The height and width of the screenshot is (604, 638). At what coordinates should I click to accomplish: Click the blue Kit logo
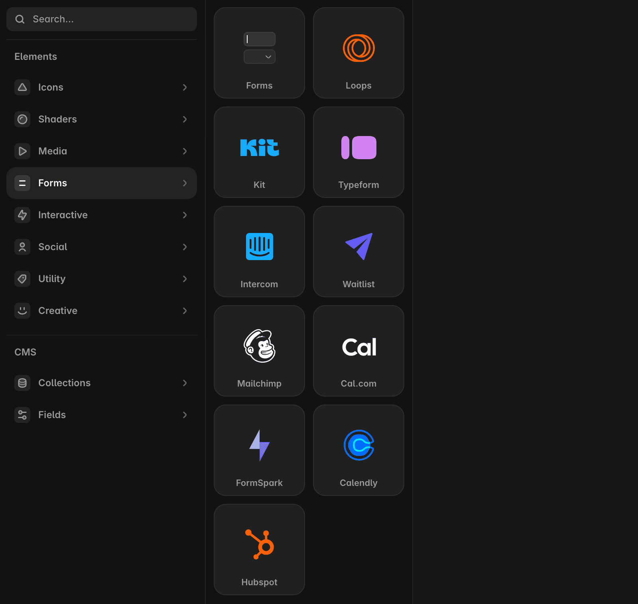[260, 148]
